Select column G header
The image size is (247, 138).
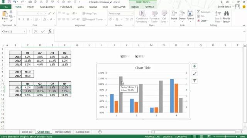click(x=77, y=45)
